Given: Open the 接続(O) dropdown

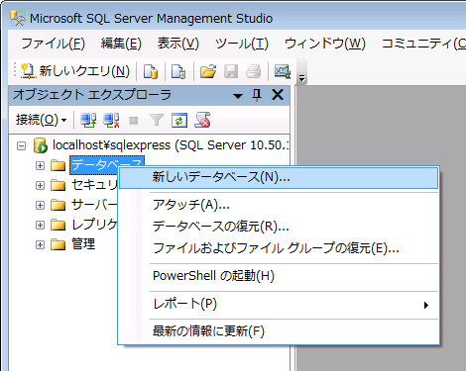Looking at the screenshot, I should point(41,120).
